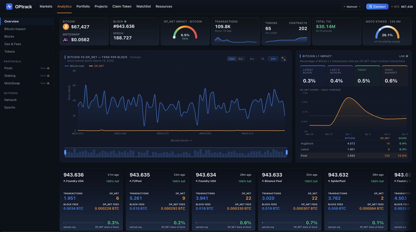Screen dimensions: 416x232
Task: Click the wallet icon in the Connect button
Action: 370,7
